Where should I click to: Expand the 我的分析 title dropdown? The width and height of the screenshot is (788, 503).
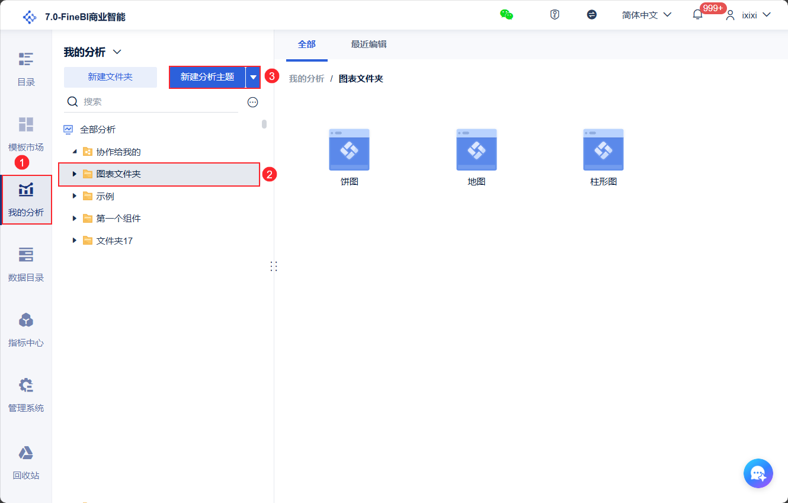tap(117, 52)
